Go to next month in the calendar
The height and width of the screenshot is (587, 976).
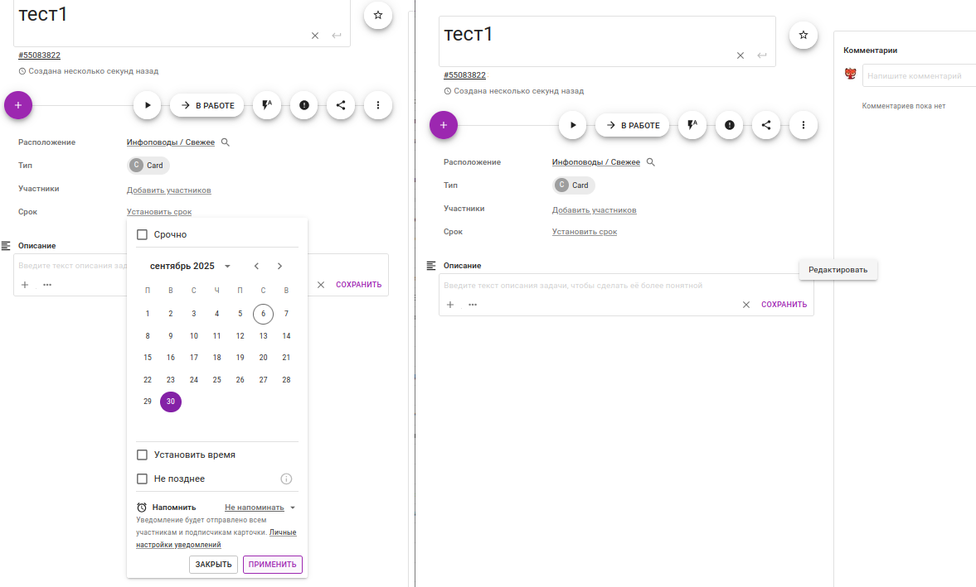pyautogui.click(x=279, y=266)
